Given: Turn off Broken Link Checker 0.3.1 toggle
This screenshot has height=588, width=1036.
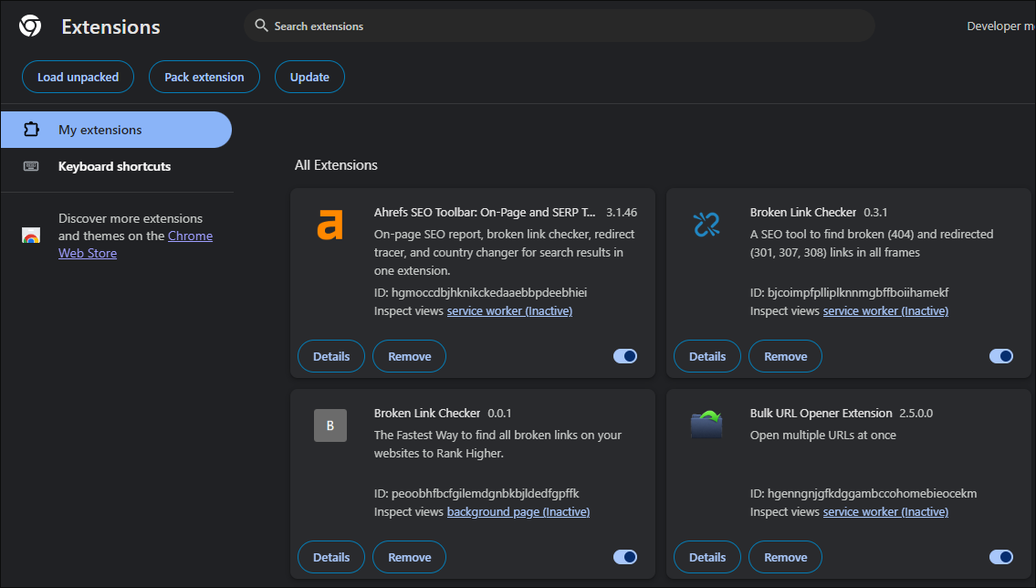Looking at the screenshot, I should click(1001, 356).
